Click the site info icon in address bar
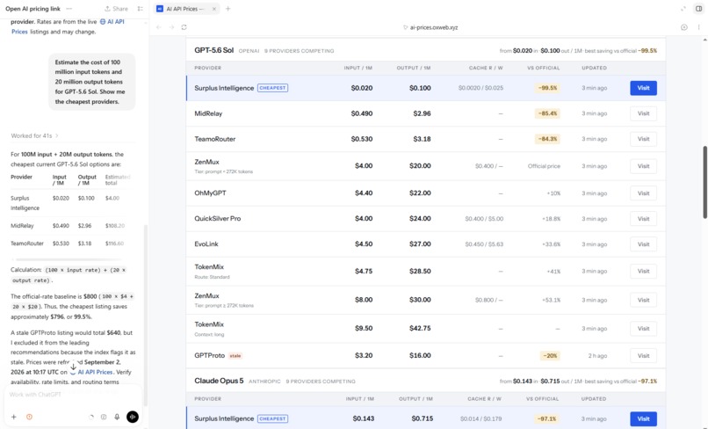This screenshot has width=708, height=429. (406, 27)
